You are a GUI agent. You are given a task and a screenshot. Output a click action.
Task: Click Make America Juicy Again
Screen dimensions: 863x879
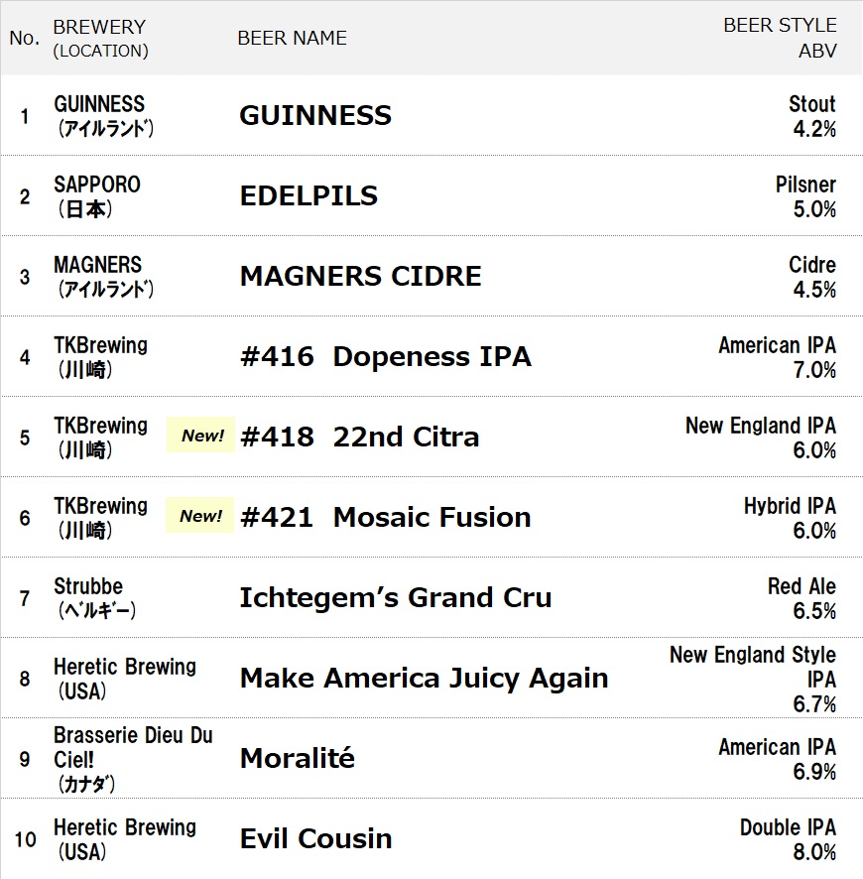coord(424,678)
